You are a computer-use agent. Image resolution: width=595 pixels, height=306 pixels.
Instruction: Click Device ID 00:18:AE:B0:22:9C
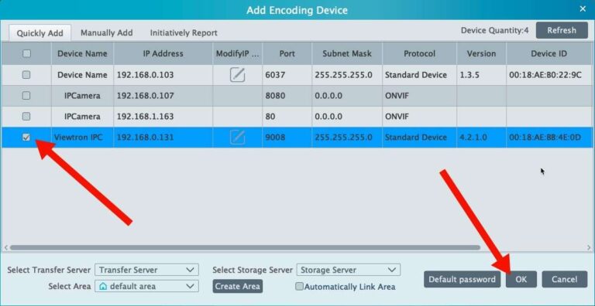click(545, 75)
